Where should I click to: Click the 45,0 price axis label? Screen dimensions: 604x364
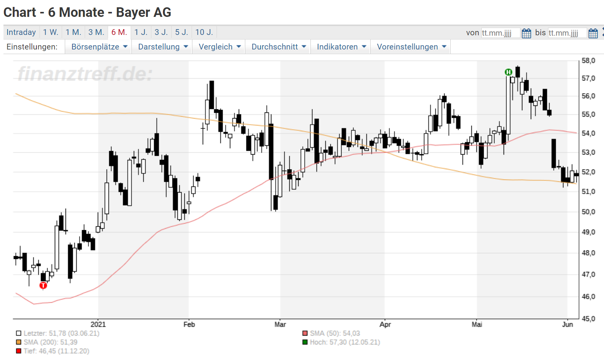588,319
